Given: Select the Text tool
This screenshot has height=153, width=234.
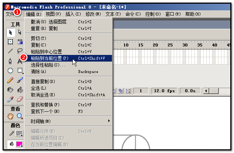Looking at the screenshot, I should [x=20, y=61].
